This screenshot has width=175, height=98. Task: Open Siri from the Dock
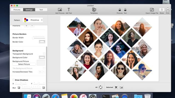(37, 96)
